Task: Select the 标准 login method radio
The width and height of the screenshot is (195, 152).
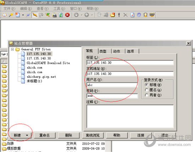Action: click(x=147, y=85)
